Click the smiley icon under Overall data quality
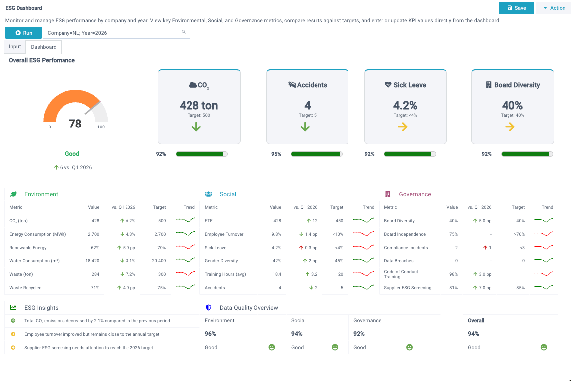Screen dimensions: 571x381 [x=544, y=347]
